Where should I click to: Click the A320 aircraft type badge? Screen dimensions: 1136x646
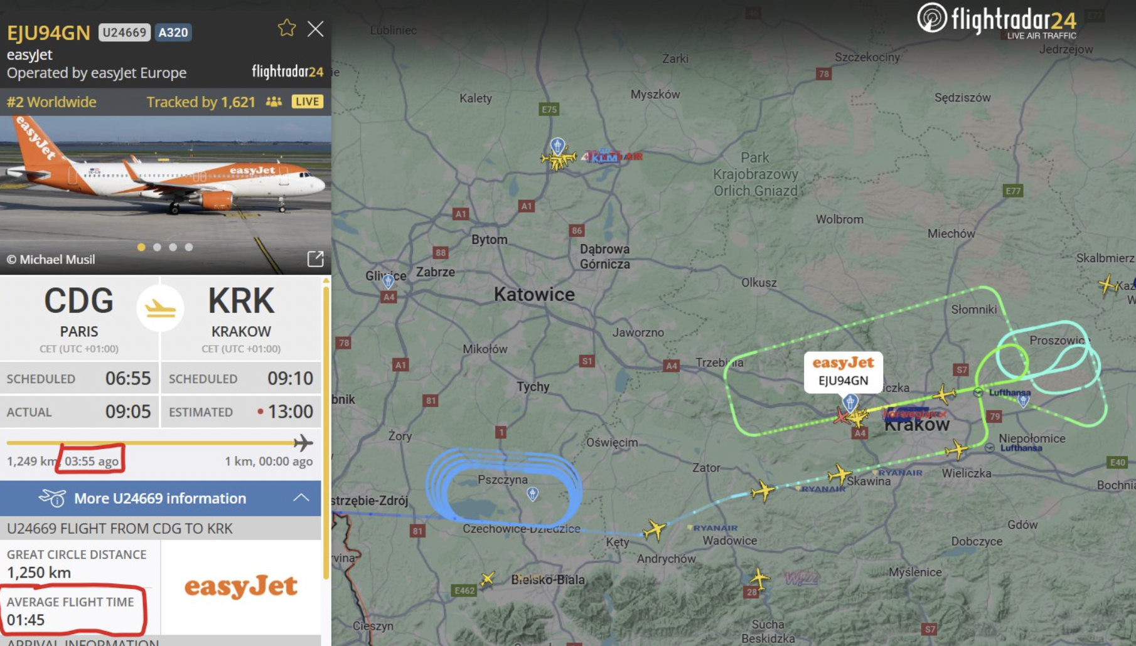point(173,33)
